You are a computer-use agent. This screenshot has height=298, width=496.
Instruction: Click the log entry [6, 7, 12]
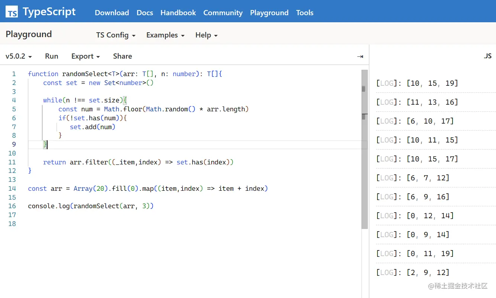point(413,178)
